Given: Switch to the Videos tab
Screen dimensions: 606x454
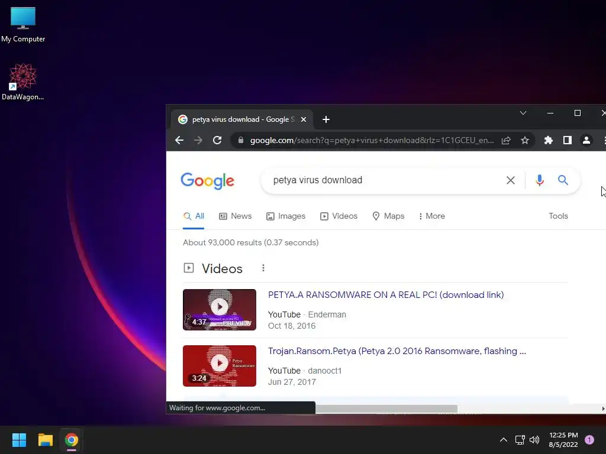Looking at the screenshot, I should click(x=339, y=216).
